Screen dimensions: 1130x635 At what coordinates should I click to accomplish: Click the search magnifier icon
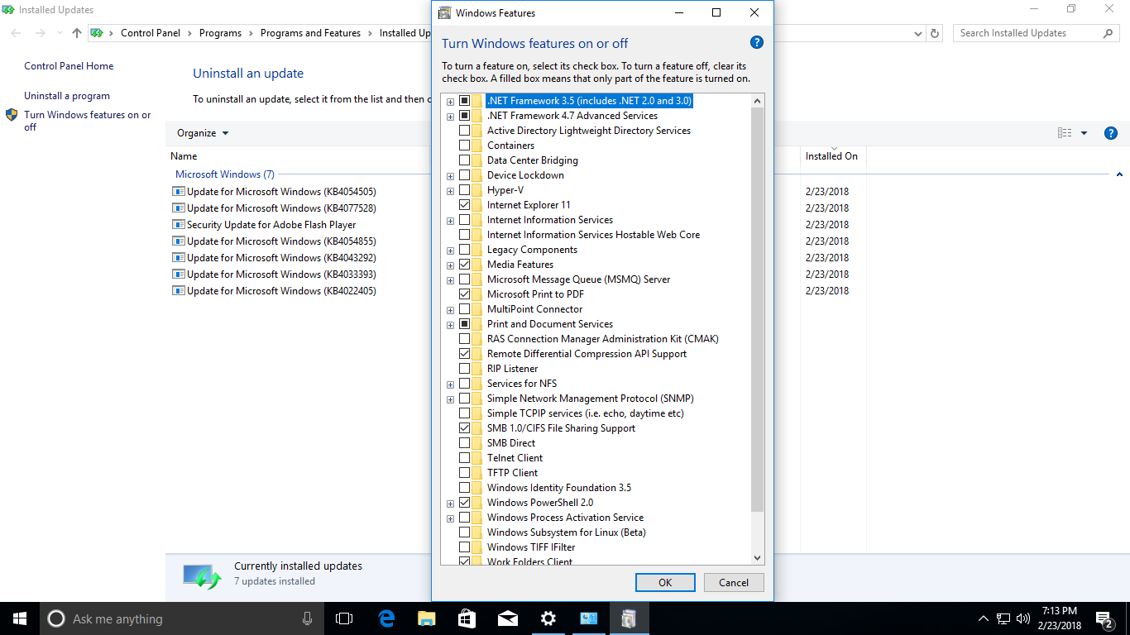click(1108, 33)
